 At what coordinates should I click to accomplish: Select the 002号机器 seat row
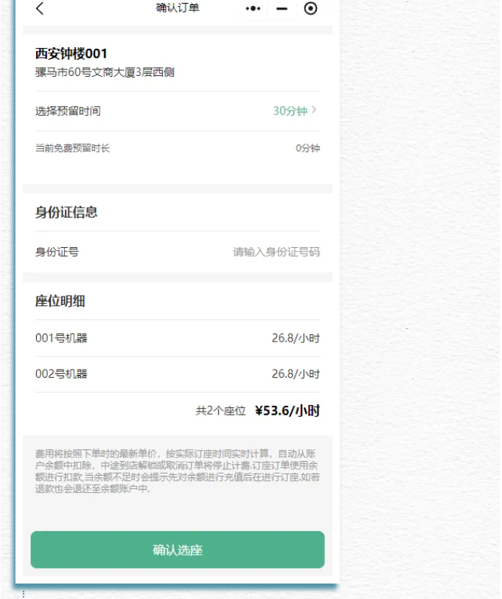pyautogui.click(x=61, y=374)
